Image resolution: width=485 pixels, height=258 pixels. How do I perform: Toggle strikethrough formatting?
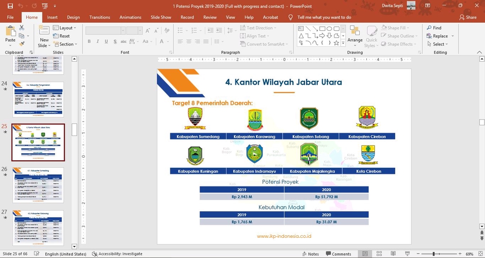(123, 41)
